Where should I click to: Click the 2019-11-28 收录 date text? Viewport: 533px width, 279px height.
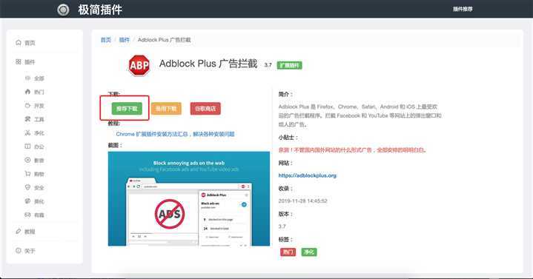point(302,201)
